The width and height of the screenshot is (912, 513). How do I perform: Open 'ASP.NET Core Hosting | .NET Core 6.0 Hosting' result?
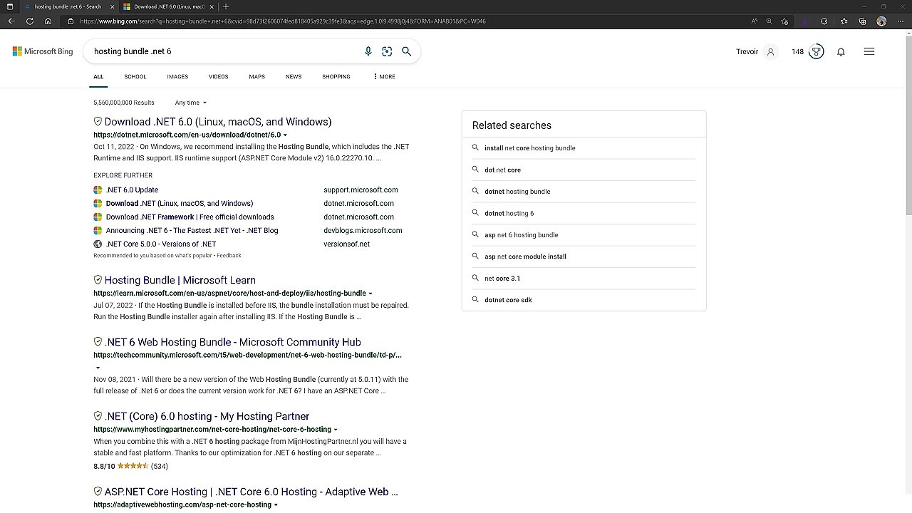tap(252, 492)
